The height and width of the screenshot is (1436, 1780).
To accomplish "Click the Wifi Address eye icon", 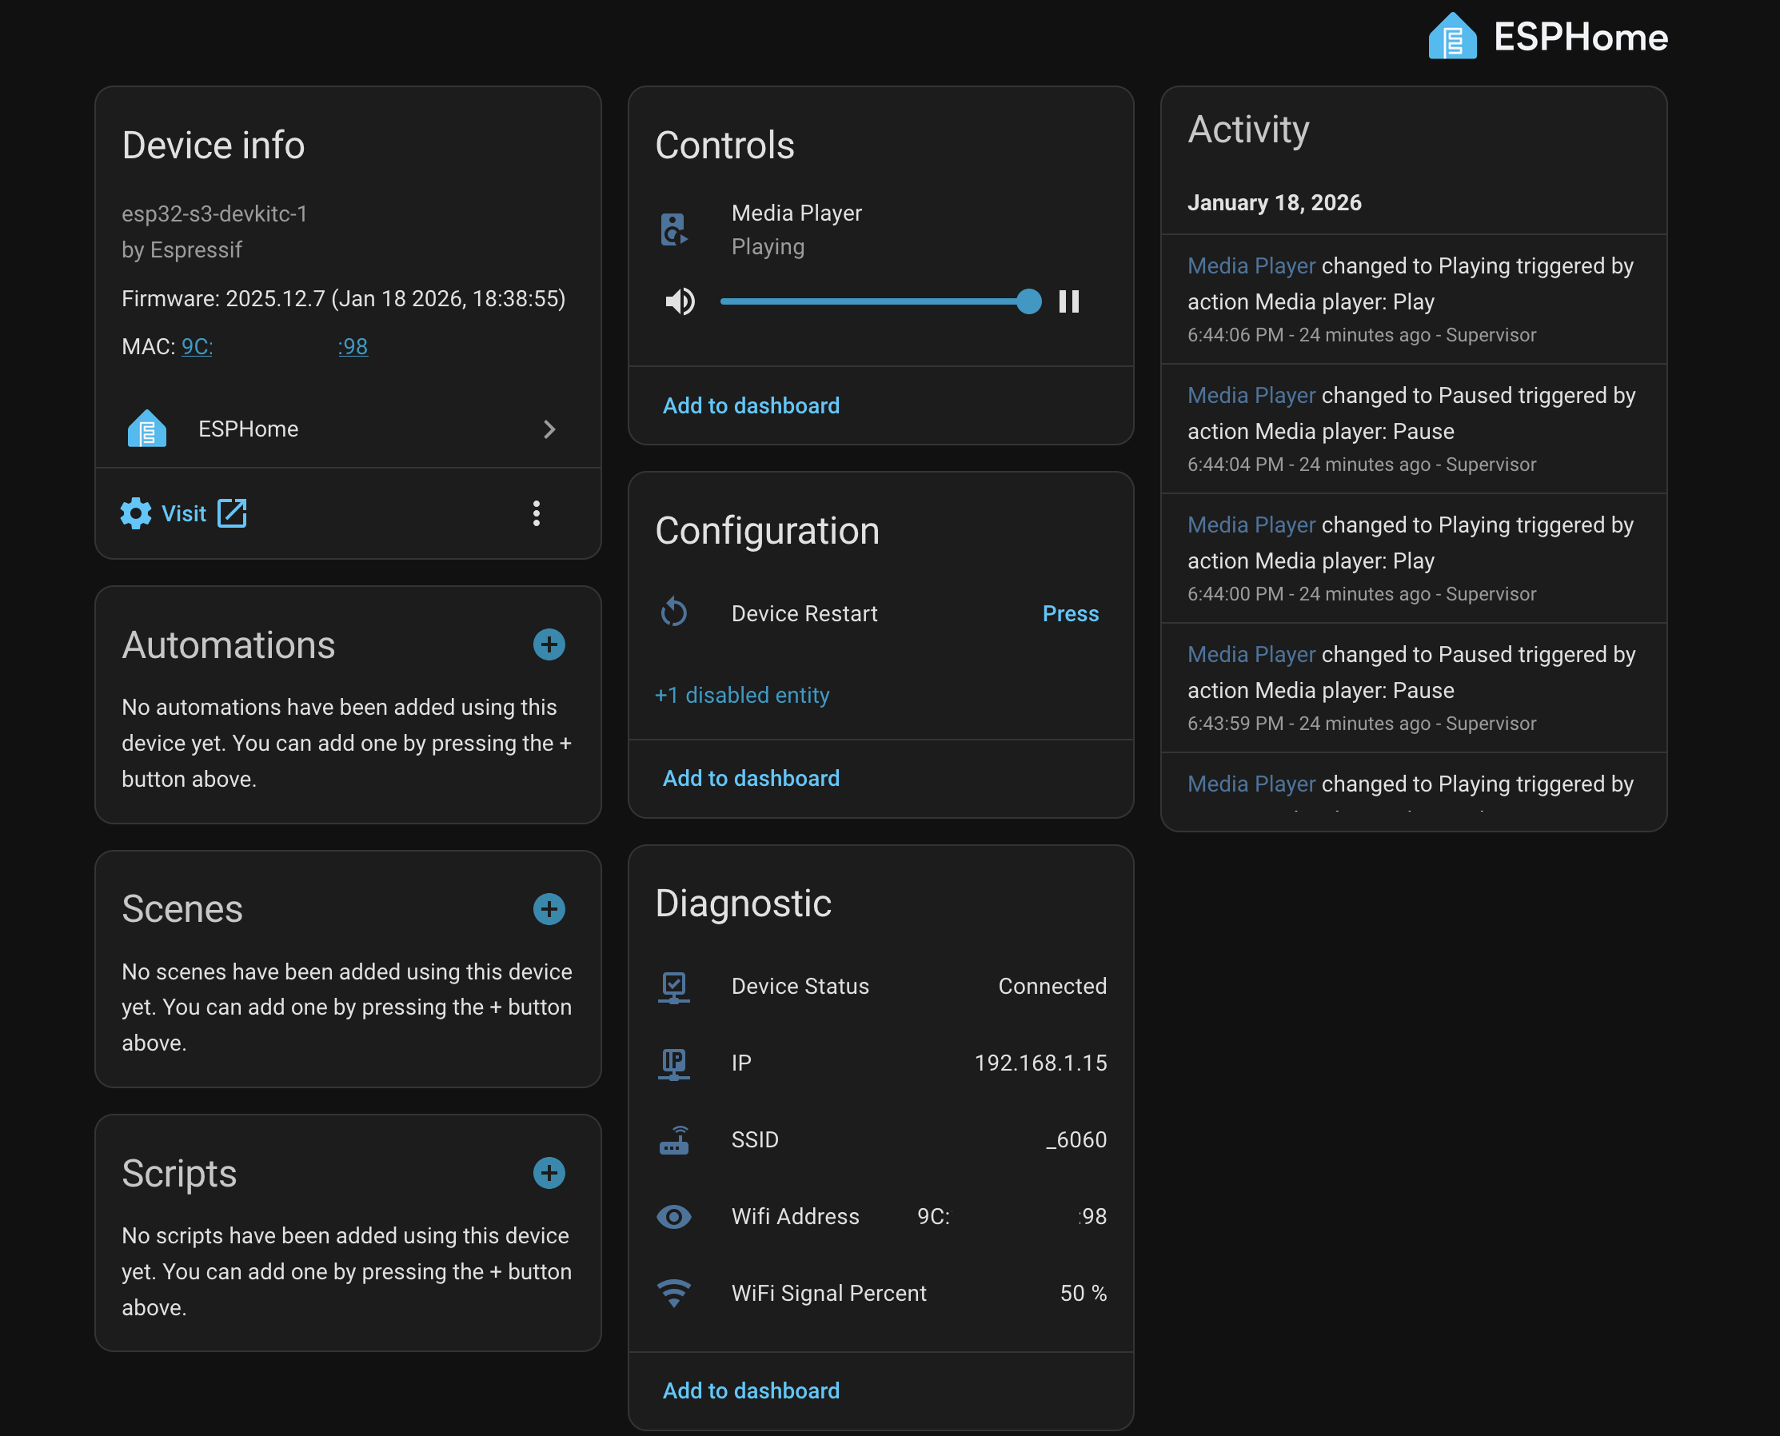I will pos(674,1216).
